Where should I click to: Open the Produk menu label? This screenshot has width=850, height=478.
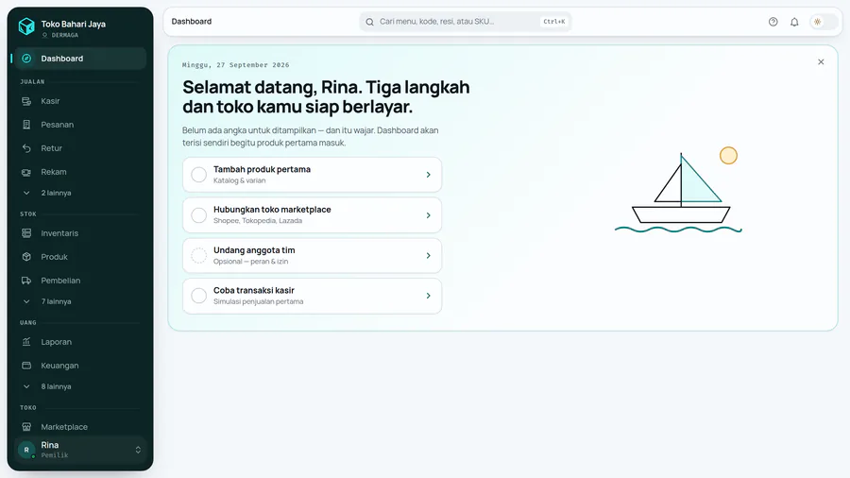54,257
